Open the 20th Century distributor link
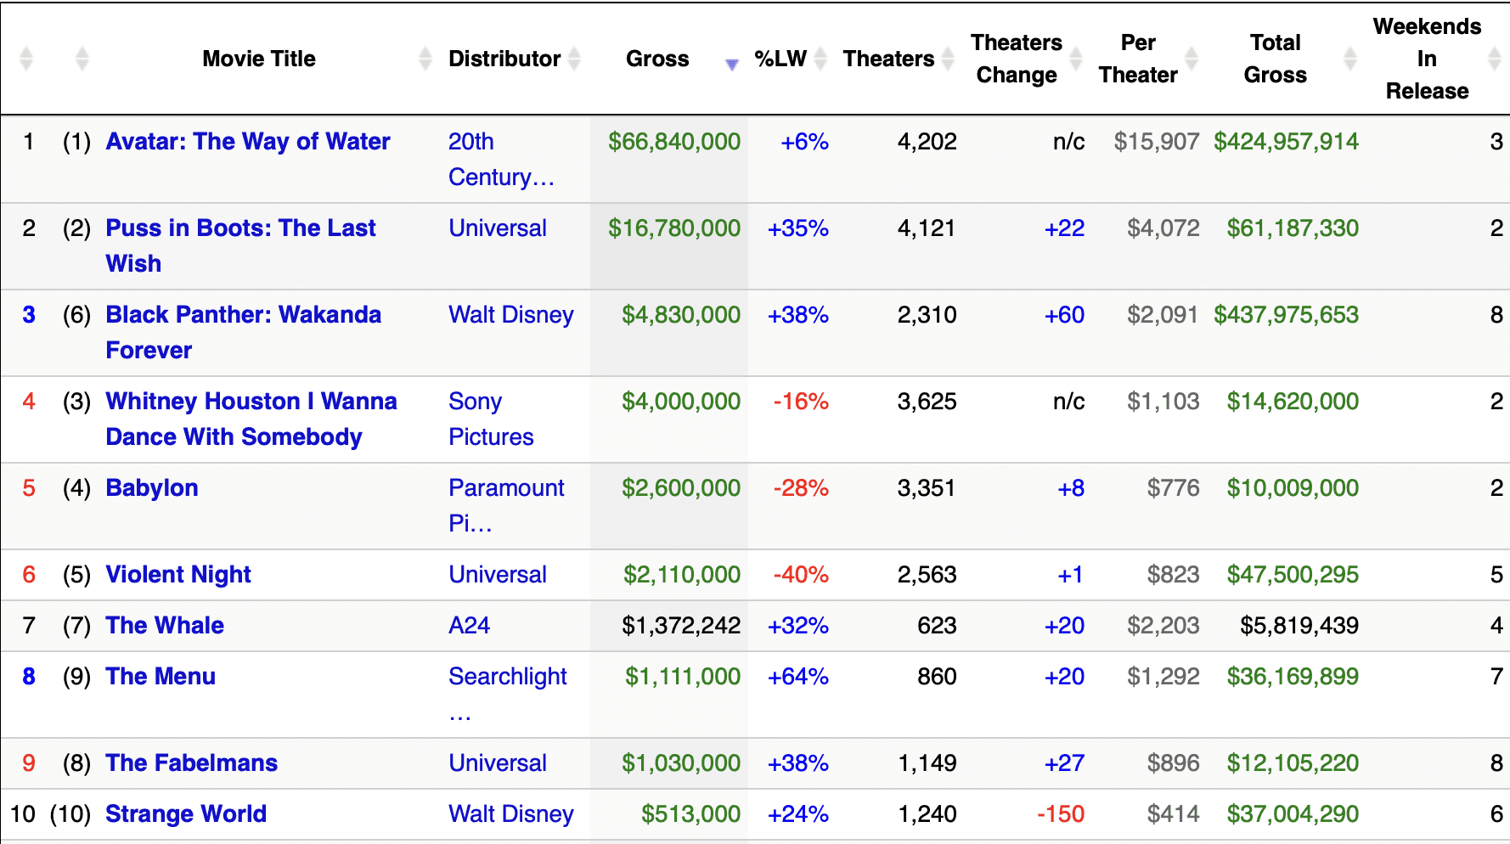1510x844 pixels. point(501,159)
